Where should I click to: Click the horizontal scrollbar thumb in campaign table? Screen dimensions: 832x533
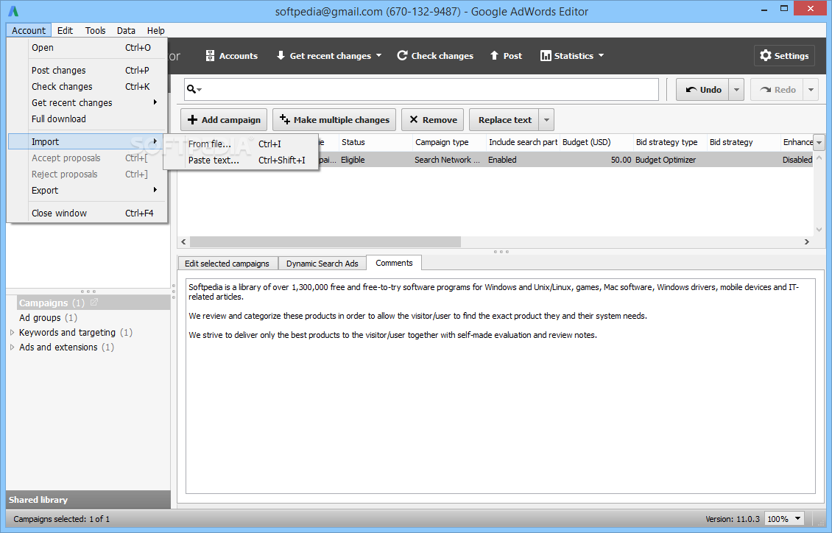[325, 242]
